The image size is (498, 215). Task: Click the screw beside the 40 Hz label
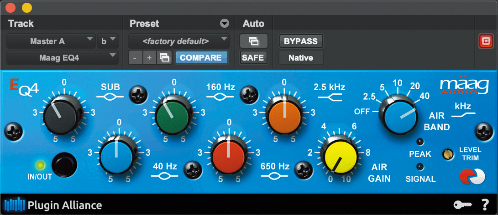pyautogui.click(x=193, y=169)
